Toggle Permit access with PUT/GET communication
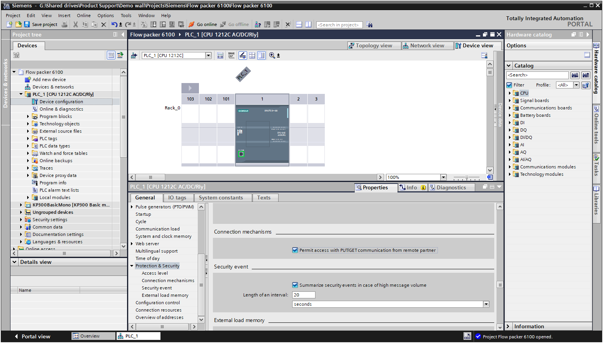603x343 pixels. pyautogui.click(x=295, y=250)
